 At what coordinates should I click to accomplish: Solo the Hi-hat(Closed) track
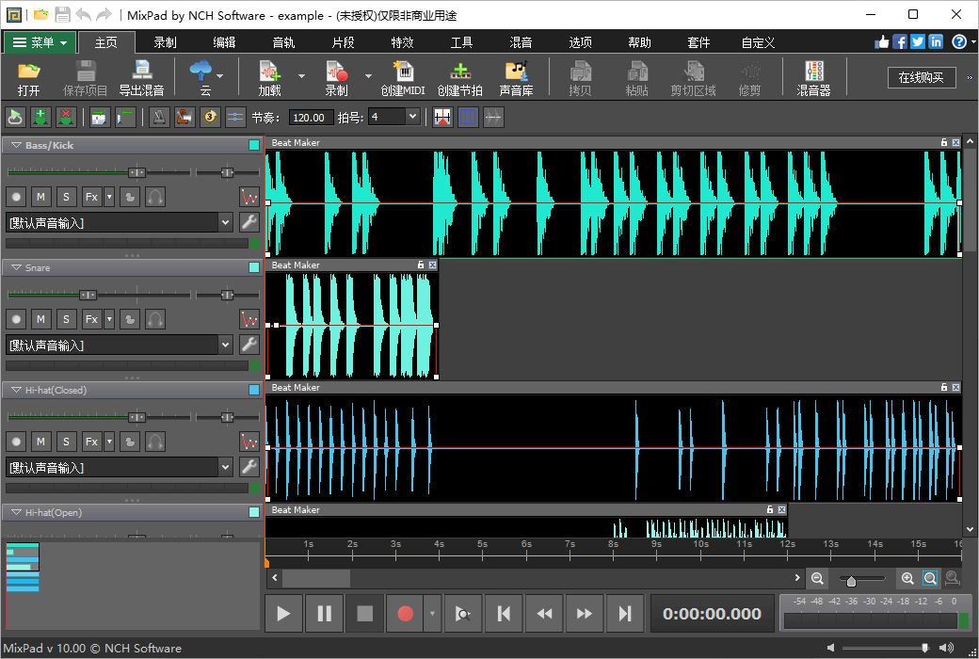click(66, 442)
